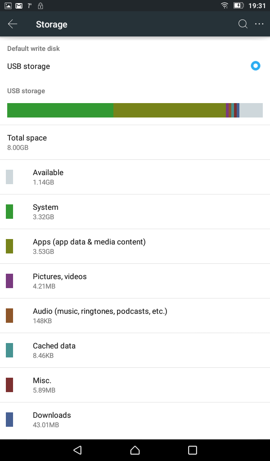The image size is (270, 461).
Task: Tap the green System color swatch
Action: click(x=9, y=212)
